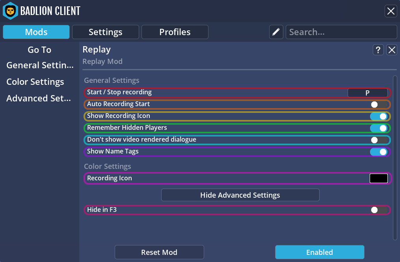Jump to Advanced Settings in sidebar
Viewport: 400px width, 262px height.
(39, 98)
